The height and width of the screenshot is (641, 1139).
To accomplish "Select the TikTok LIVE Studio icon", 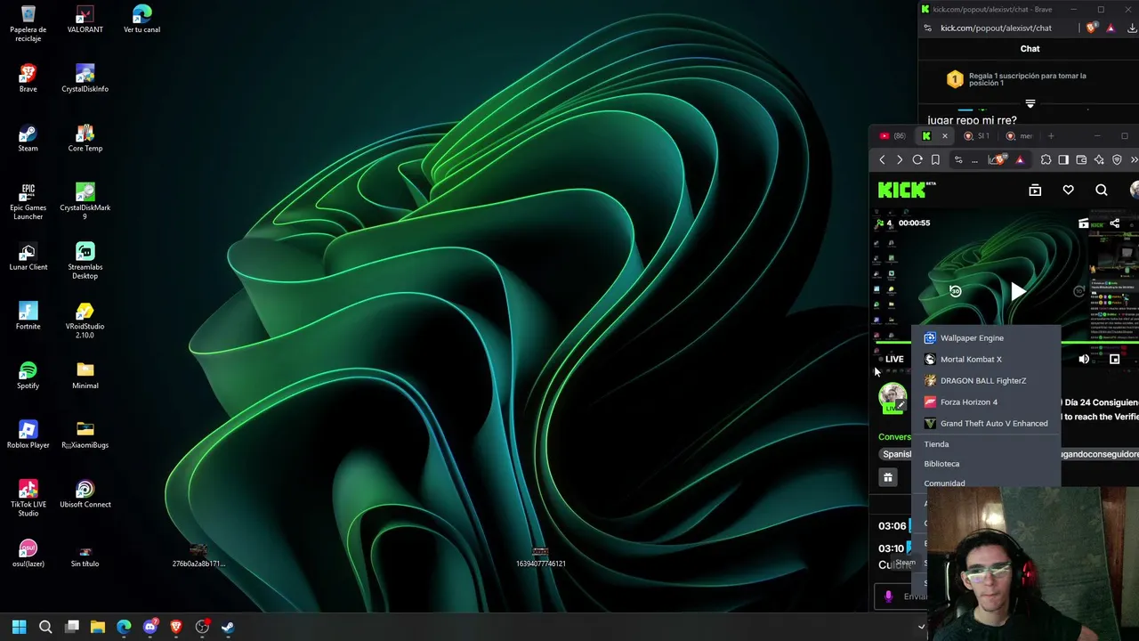I will [x=28, y=499].
